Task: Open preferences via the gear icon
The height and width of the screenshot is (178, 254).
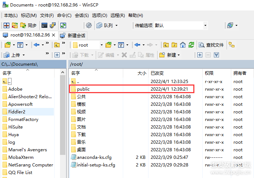Action: click(x=89, y=25)
